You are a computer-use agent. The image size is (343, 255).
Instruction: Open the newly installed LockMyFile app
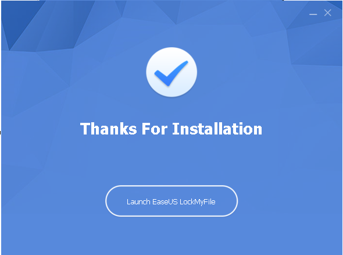172,201
